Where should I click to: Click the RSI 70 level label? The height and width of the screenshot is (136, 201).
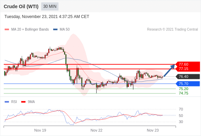[181, 109]
